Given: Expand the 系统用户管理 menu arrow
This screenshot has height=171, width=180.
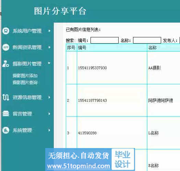Looking at the screenshot, I should [x=49, y=31].
